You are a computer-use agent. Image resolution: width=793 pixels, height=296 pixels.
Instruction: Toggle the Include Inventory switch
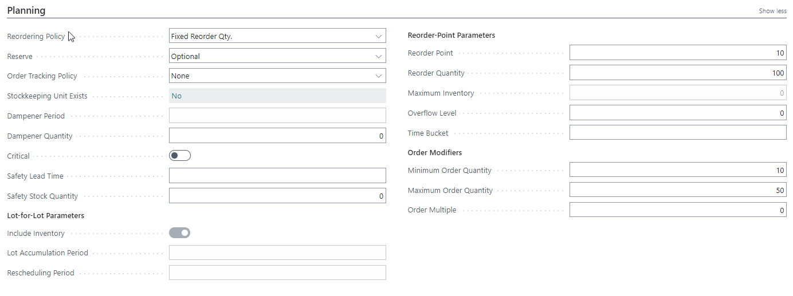[x=180, y=233]
